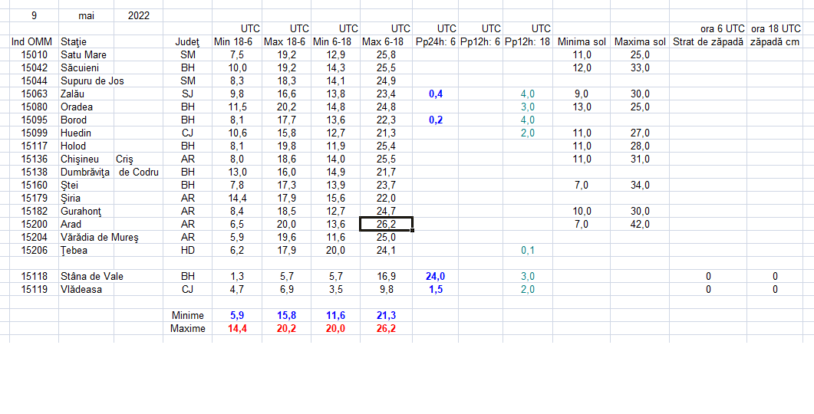Select the highlighted 26,2 cell for Arad
This screenshot has height=414, width=814.
[386, 224]
